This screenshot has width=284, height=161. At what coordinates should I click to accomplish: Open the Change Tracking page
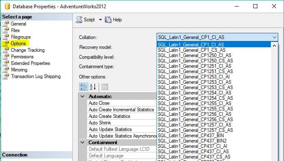click(28, 50)
